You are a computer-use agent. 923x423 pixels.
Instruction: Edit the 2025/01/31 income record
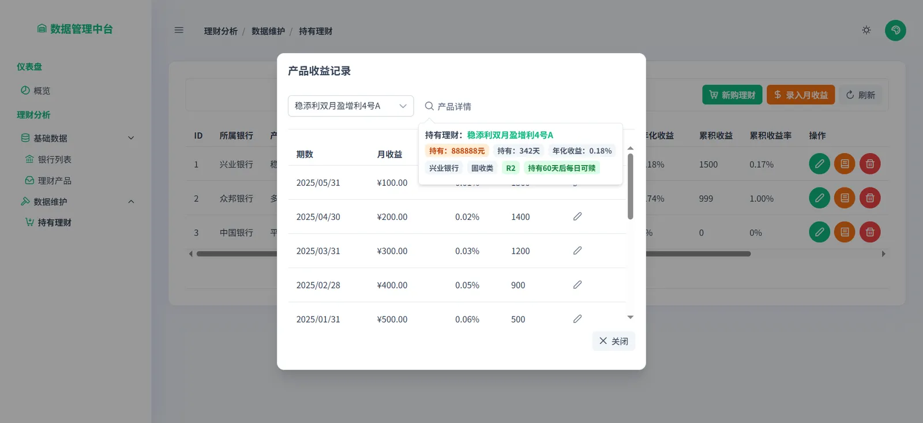click(x=577, y=319)
